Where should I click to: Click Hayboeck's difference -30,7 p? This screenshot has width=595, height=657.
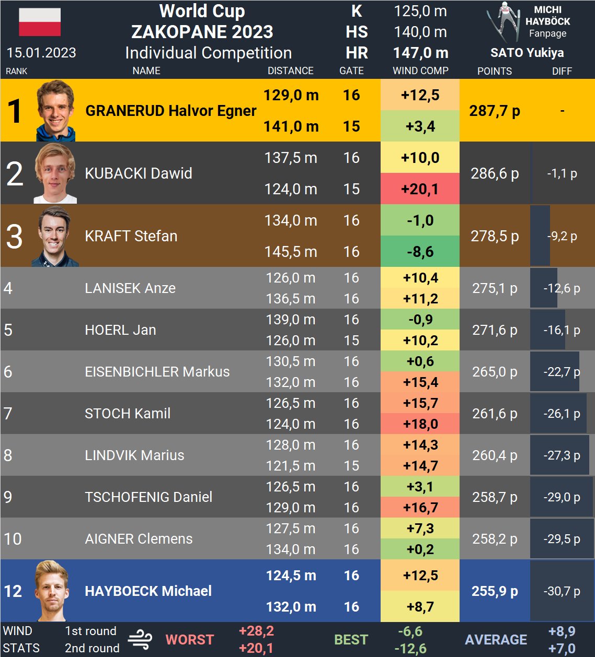[562, 591]
